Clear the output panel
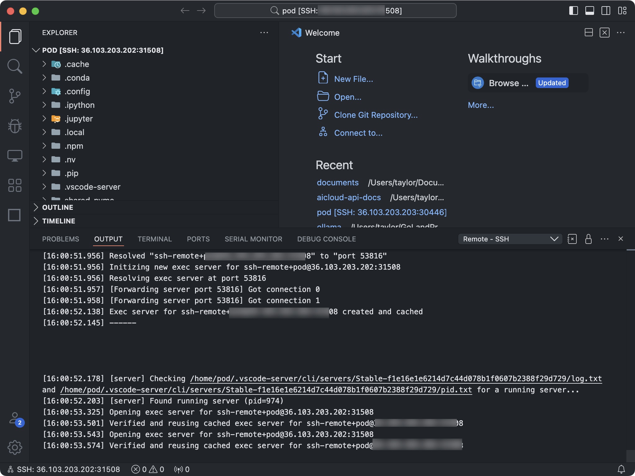 (572, 239)
